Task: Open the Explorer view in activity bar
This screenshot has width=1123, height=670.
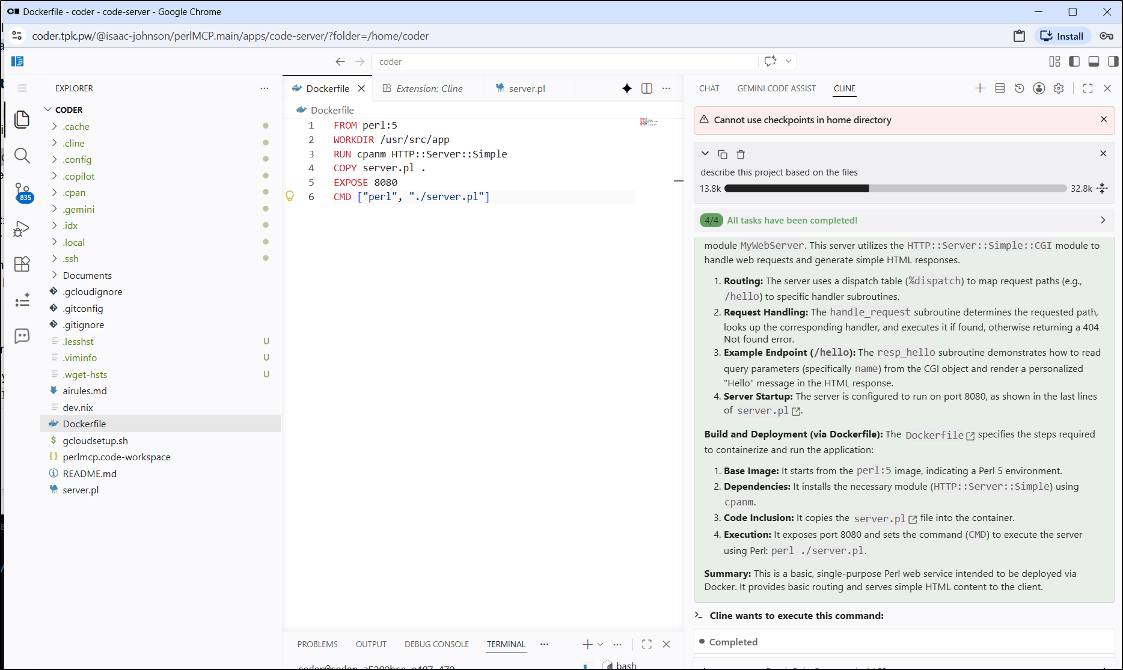Action: coord(22,119)
